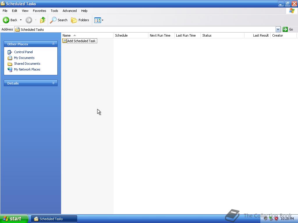Click the Scheduled Tasks taskbar button
Screen dimensions: 298x223
(x=54, y=219)
